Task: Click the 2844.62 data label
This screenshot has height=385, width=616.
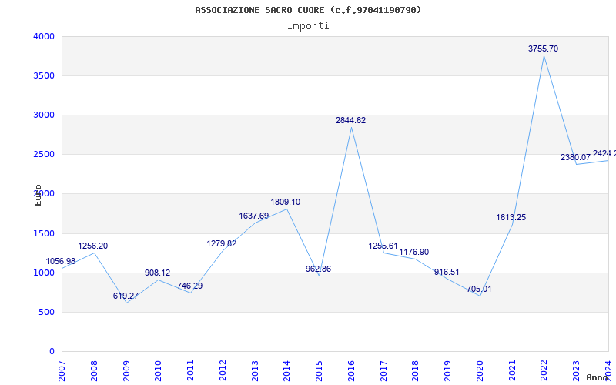Action: [x=350, y=120]
